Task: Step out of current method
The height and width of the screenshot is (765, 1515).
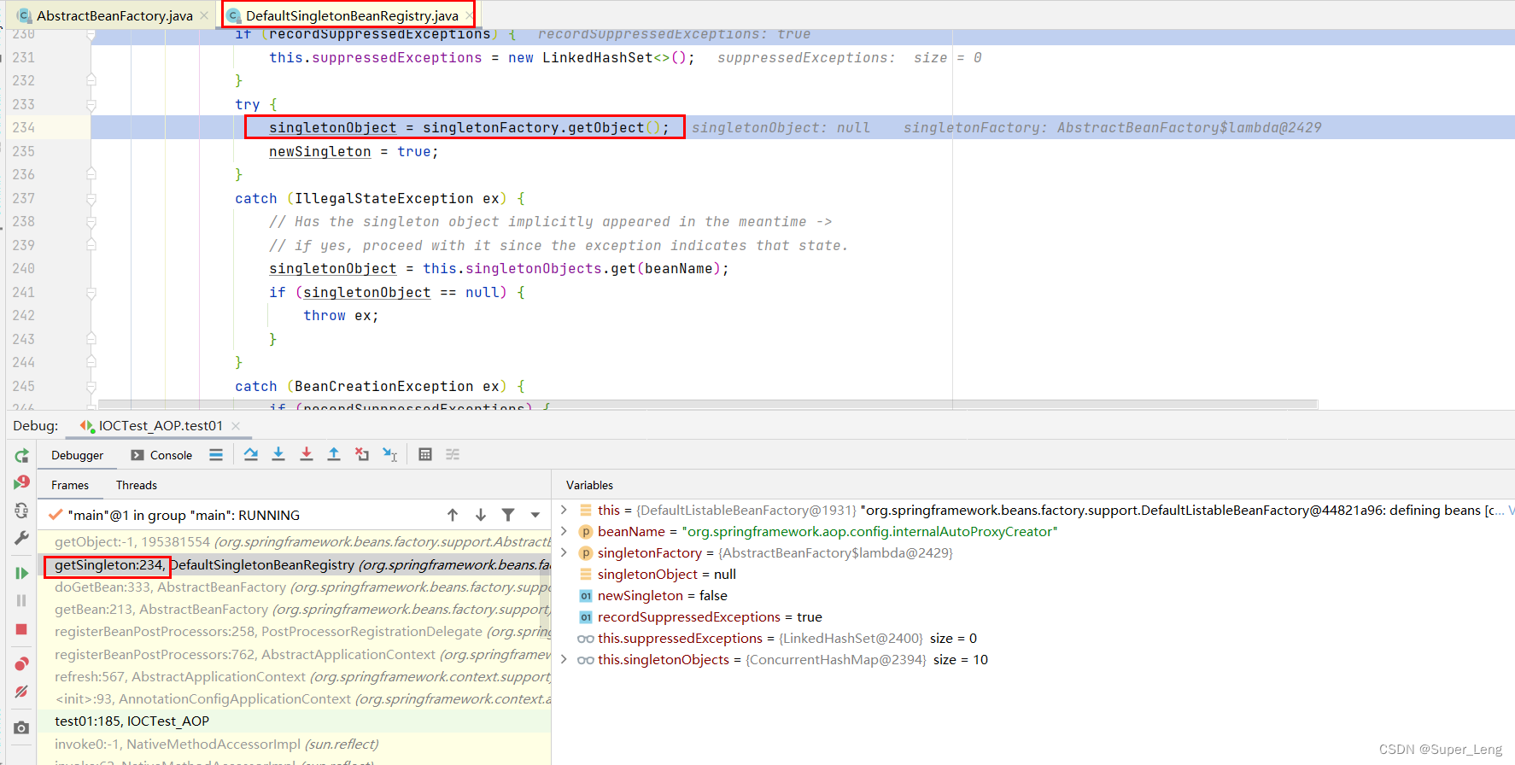Action: click(334, 454)
